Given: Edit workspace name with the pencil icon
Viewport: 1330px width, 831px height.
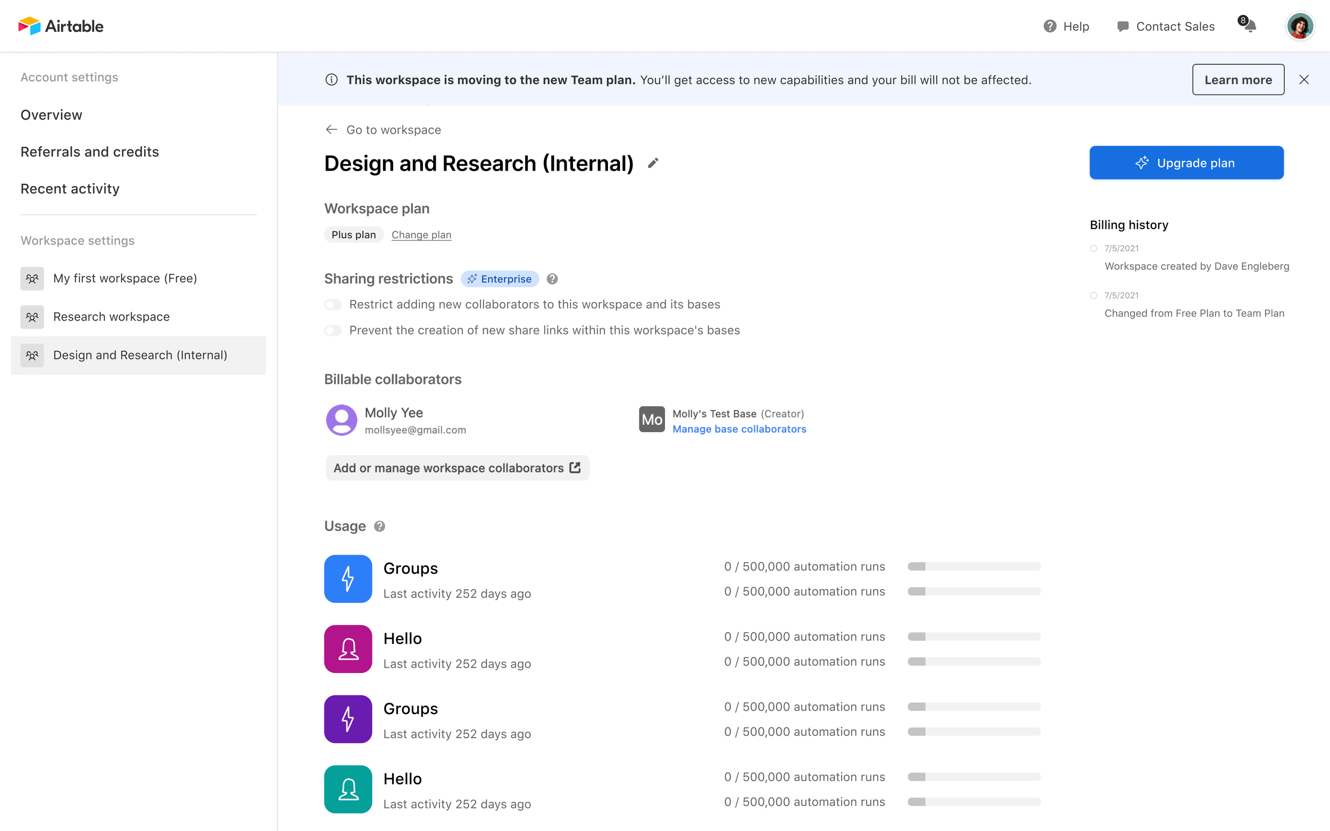Looking at the screenshot, I should [653, 163].
